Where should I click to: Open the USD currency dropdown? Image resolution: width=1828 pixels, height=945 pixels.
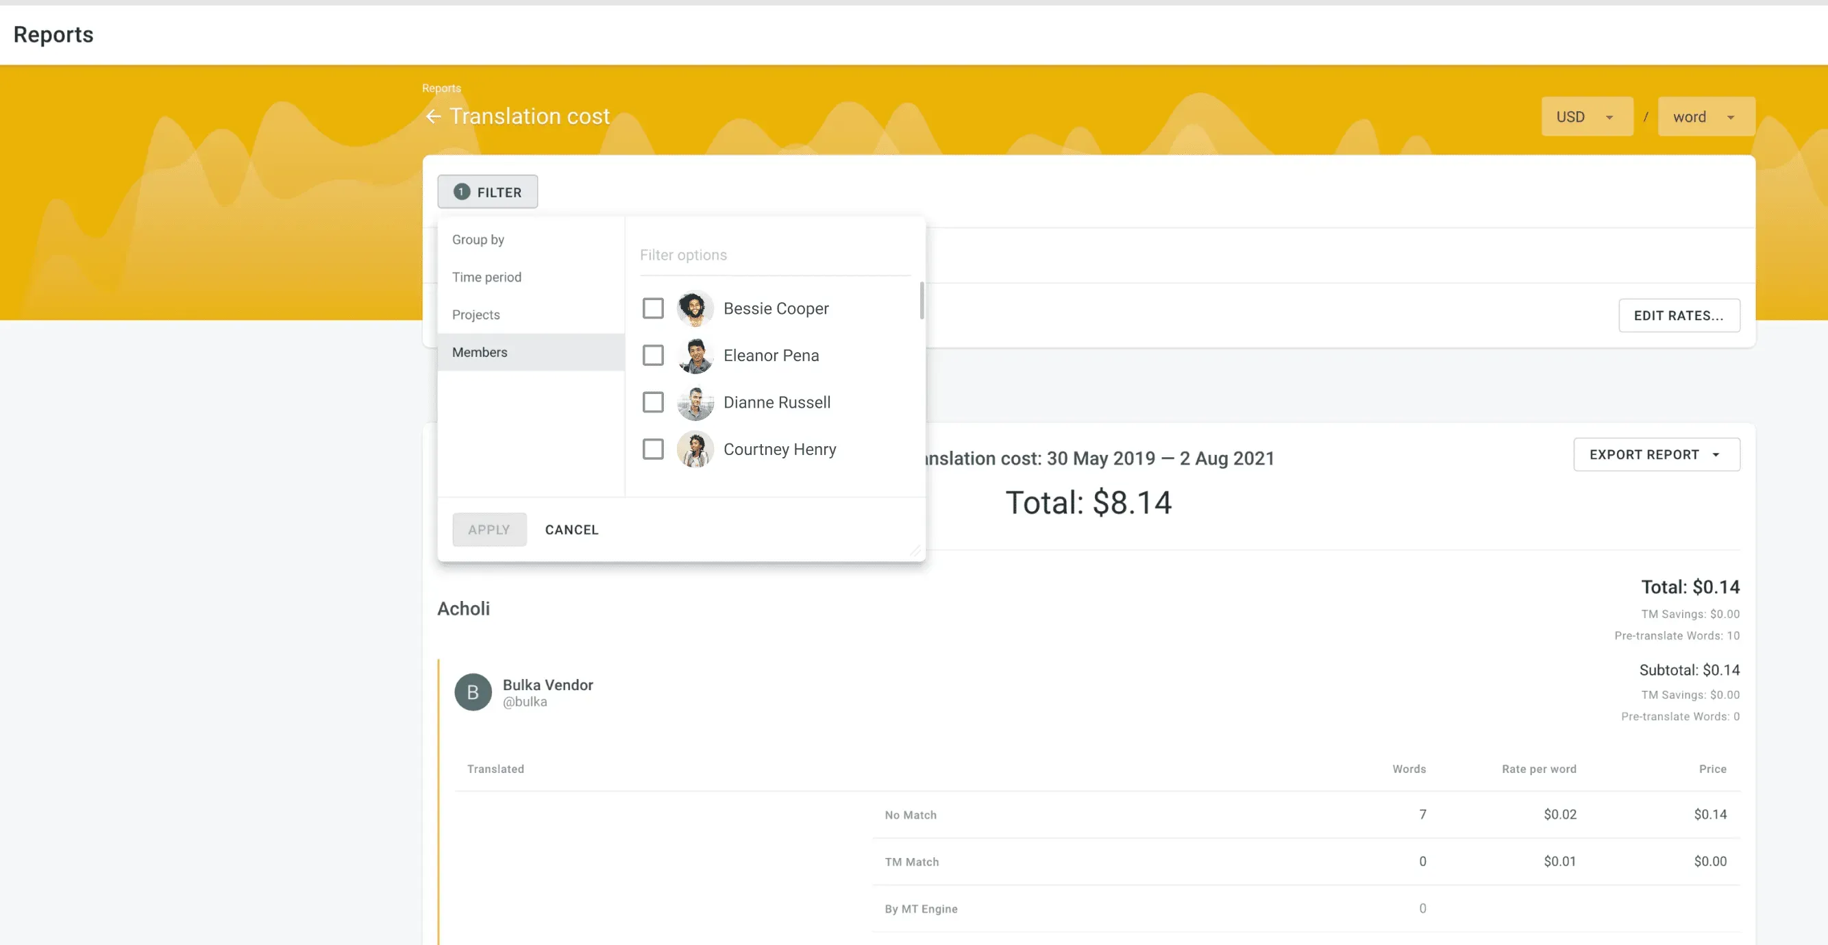coord(1586,117)
